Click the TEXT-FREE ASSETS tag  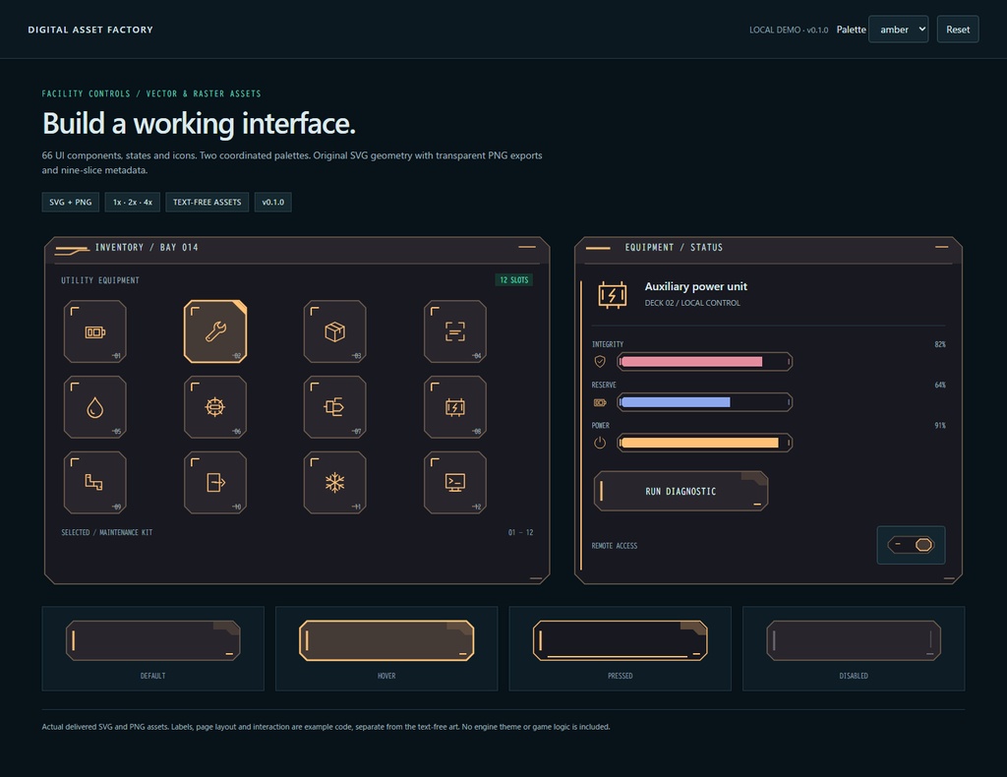tap(207, 203)
